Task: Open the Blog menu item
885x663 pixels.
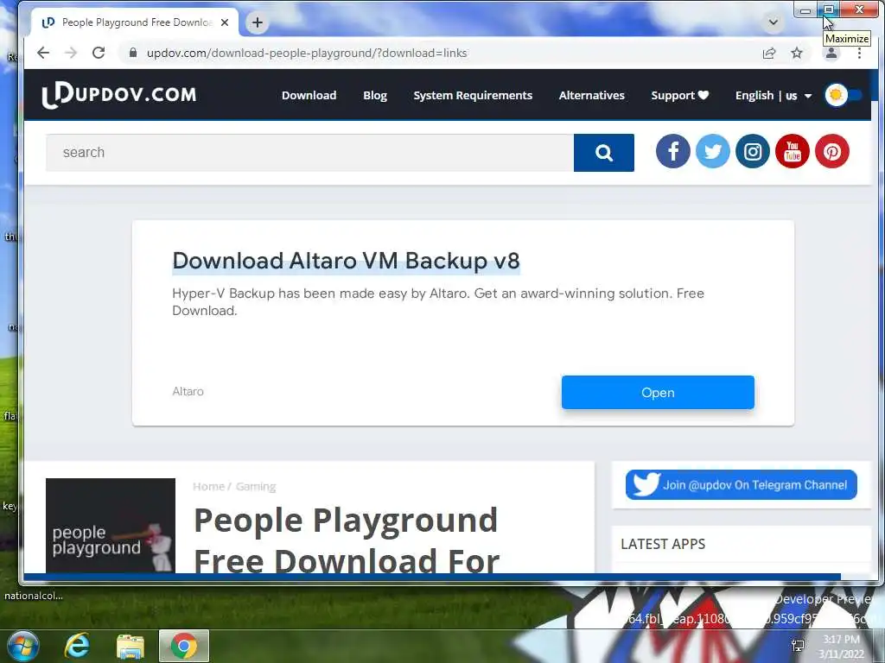Action: point(375,95)
